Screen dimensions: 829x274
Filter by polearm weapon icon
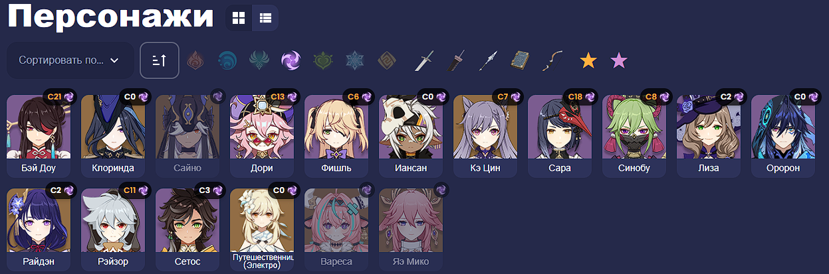coord(488,61)
